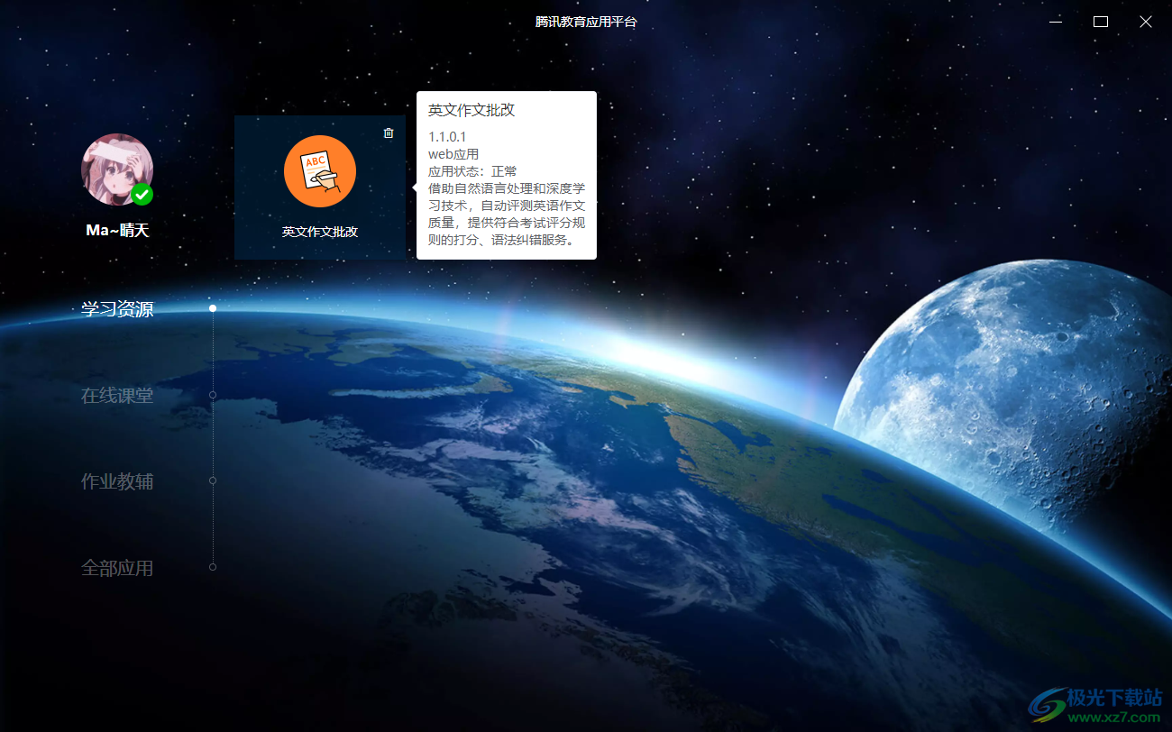This screenshot has width=1172, height=732.
Task: Click the timeline dot next to 在线课堂
Action: [x=213, y=395]
